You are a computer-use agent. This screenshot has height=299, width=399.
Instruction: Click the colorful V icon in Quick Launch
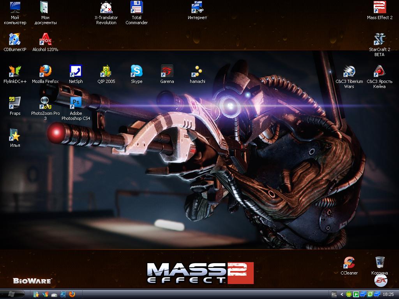pyautogui.click(x=45, y=294)
